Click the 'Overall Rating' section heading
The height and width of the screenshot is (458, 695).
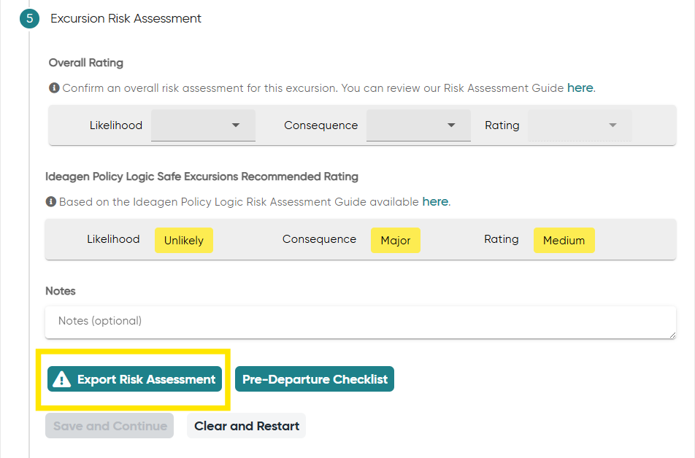86,63
